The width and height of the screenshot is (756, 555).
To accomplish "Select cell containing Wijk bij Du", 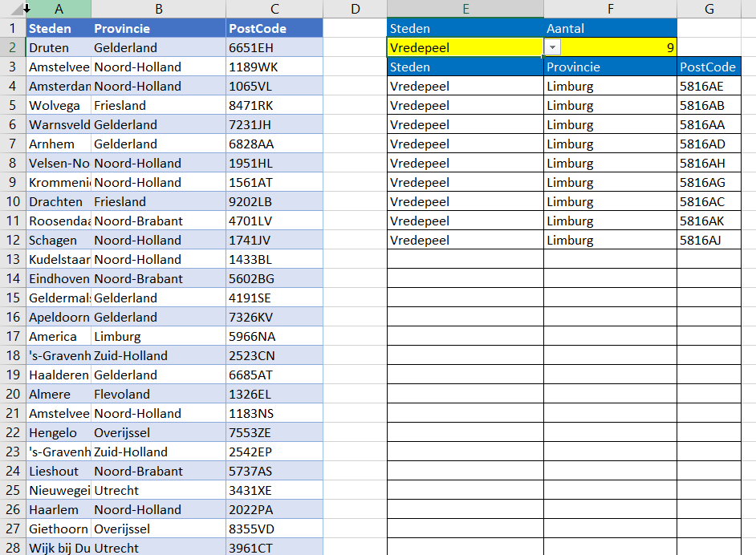I will pos(59,547).
